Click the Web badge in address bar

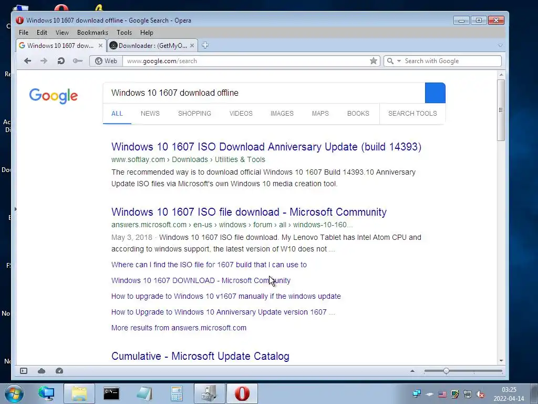pos(106,61)
